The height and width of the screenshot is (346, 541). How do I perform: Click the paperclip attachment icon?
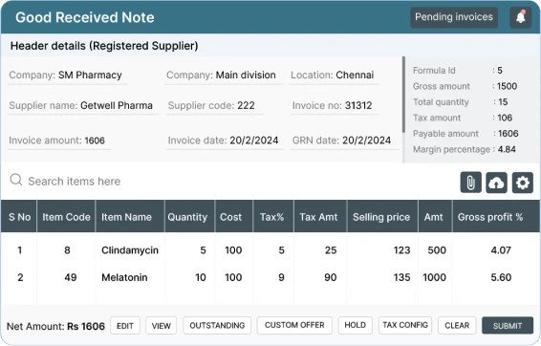(x=470, y=183)
